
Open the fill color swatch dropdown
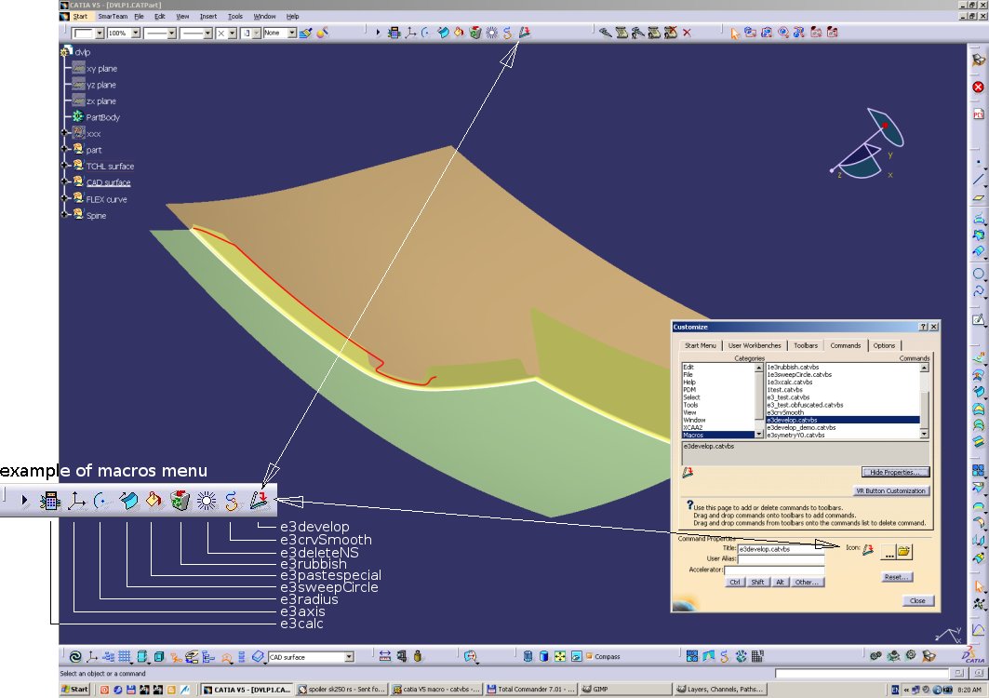point(98,33)
